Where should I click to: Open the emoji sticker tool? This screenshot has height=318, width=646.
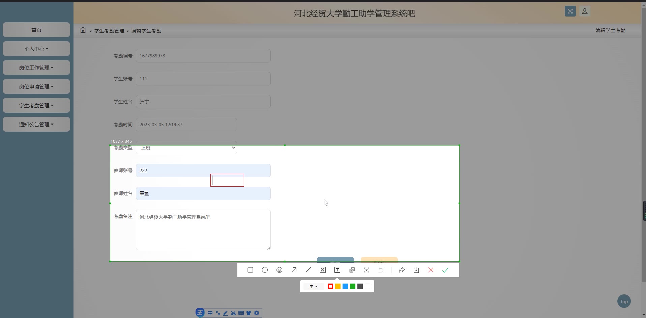279,270
